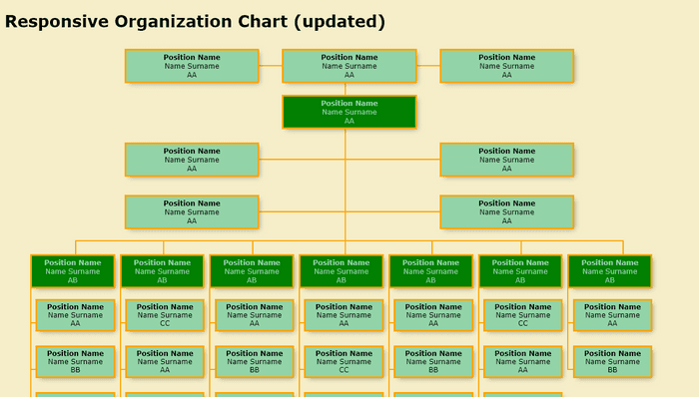Select the top-row center light green AA box

[x=349, y=66]
